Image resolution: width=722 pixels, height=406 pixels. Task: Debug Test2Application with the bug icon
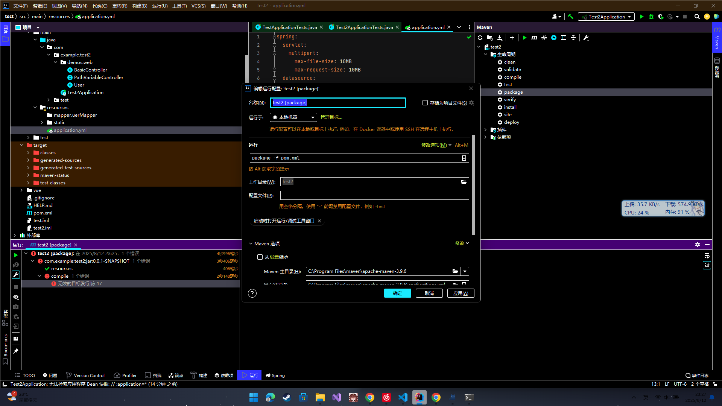click(x=651, y=17)
